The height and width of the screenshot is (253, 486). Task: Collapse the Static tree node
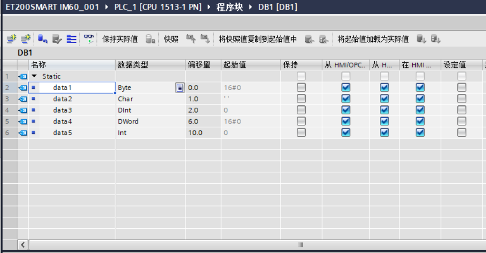pos(34,76)
